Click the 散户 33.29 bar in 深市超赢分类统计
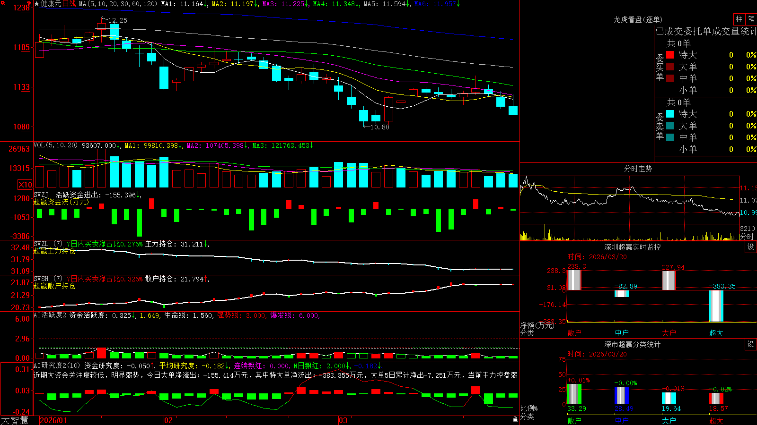This screenshot has height=425, width=757. pyautogui.click(x=574, y=394)
